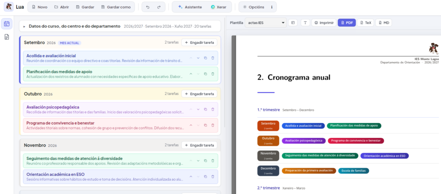Add a task to Setembro
The image size is (441, 194).
(199, 42)
